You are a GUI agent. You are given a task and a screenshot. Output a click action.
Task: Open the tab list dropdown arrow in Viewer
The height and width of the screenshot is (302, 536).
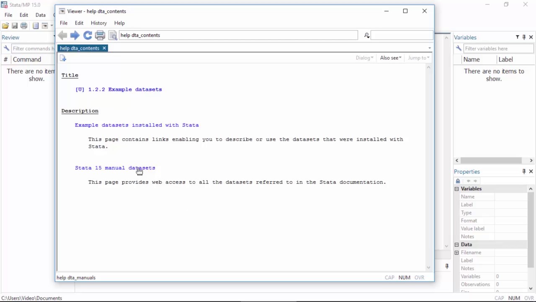coord(430,48)
